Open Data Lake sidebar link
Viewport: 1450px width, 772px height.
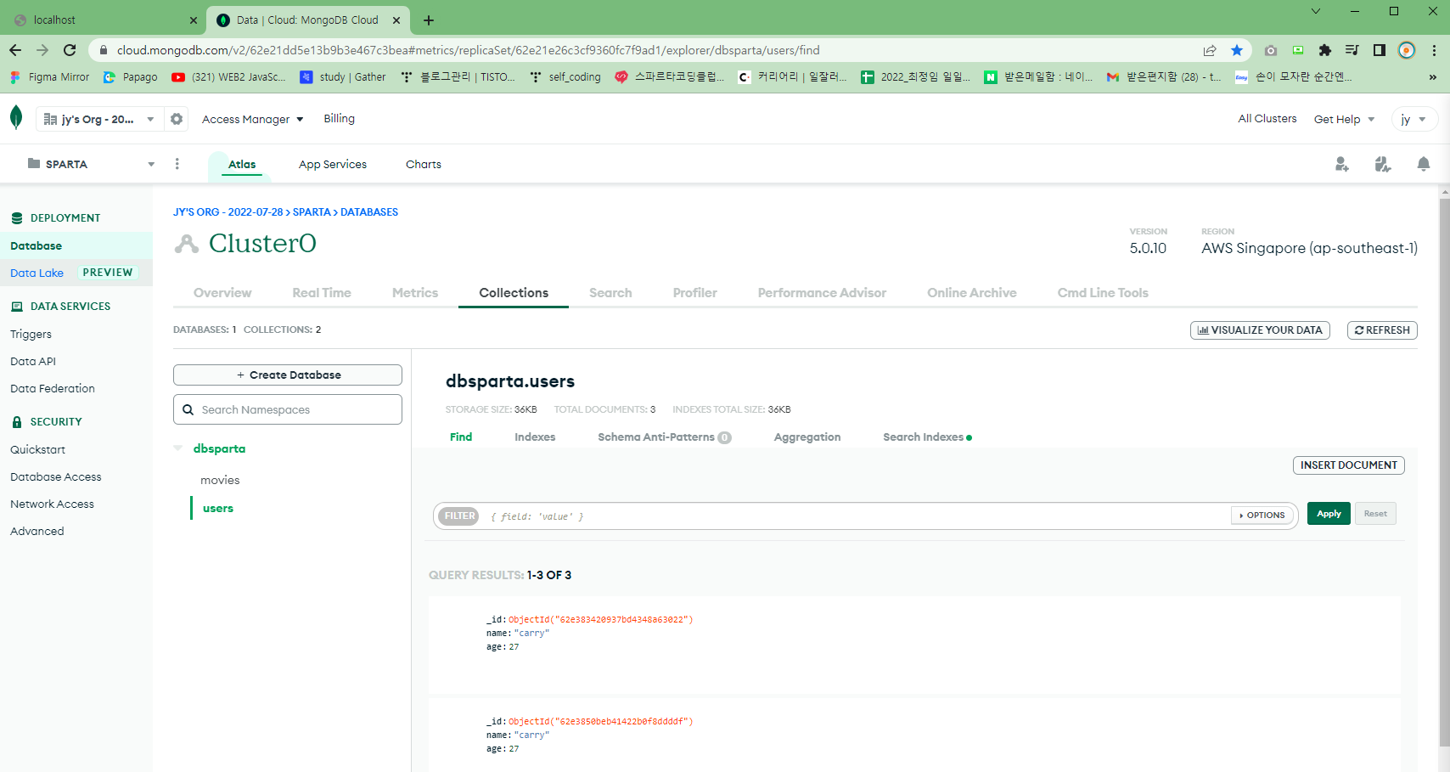click(x=37, y=273)
